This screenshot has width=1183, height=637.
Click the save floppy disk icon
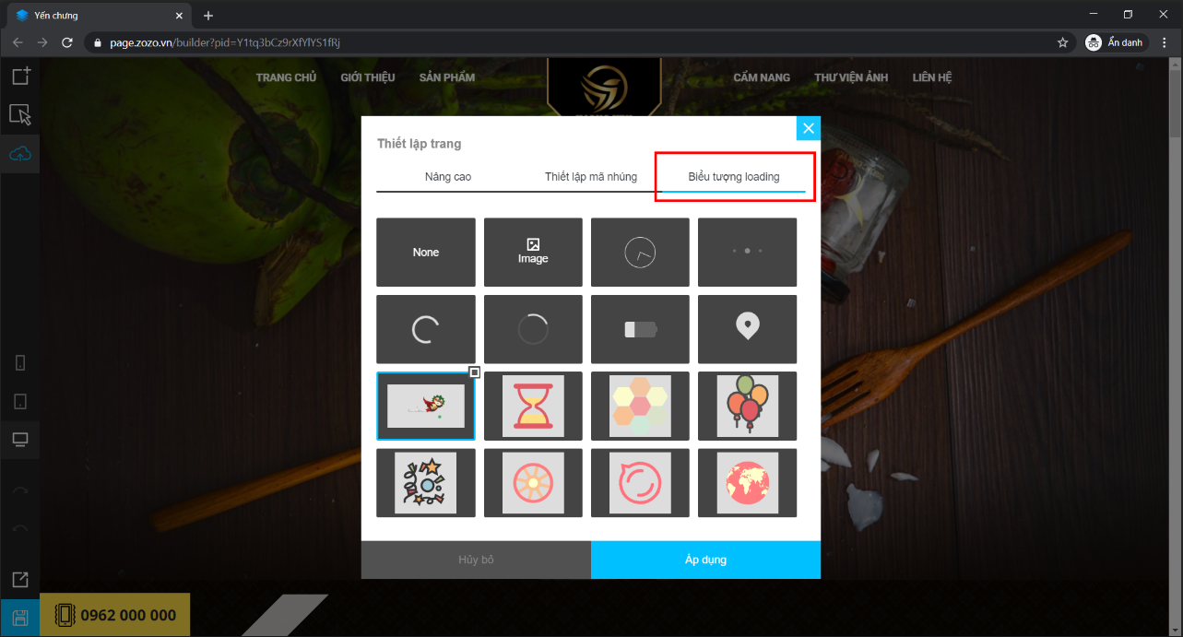pos(20,618)
